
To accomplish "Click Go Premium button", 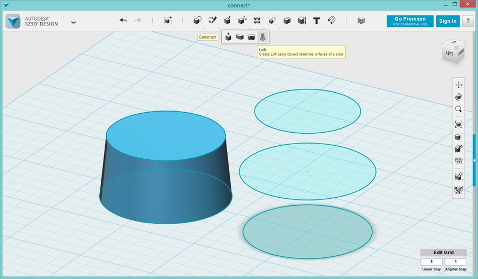I will coord(410,21).
